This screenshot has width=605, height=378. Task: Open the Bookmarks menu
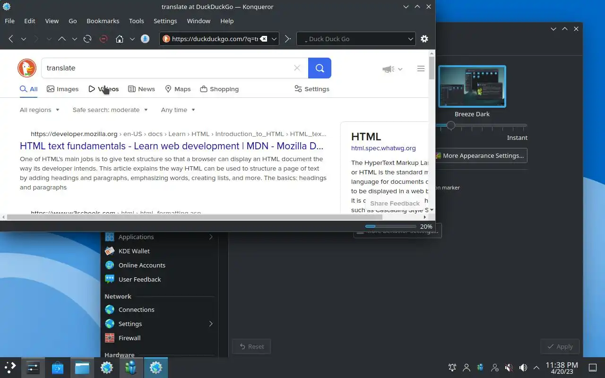[103, 21]
